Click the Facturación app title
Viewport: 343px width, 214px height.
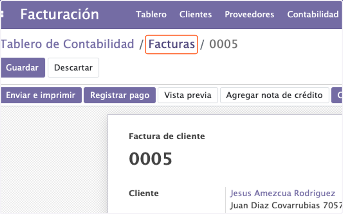60,14
